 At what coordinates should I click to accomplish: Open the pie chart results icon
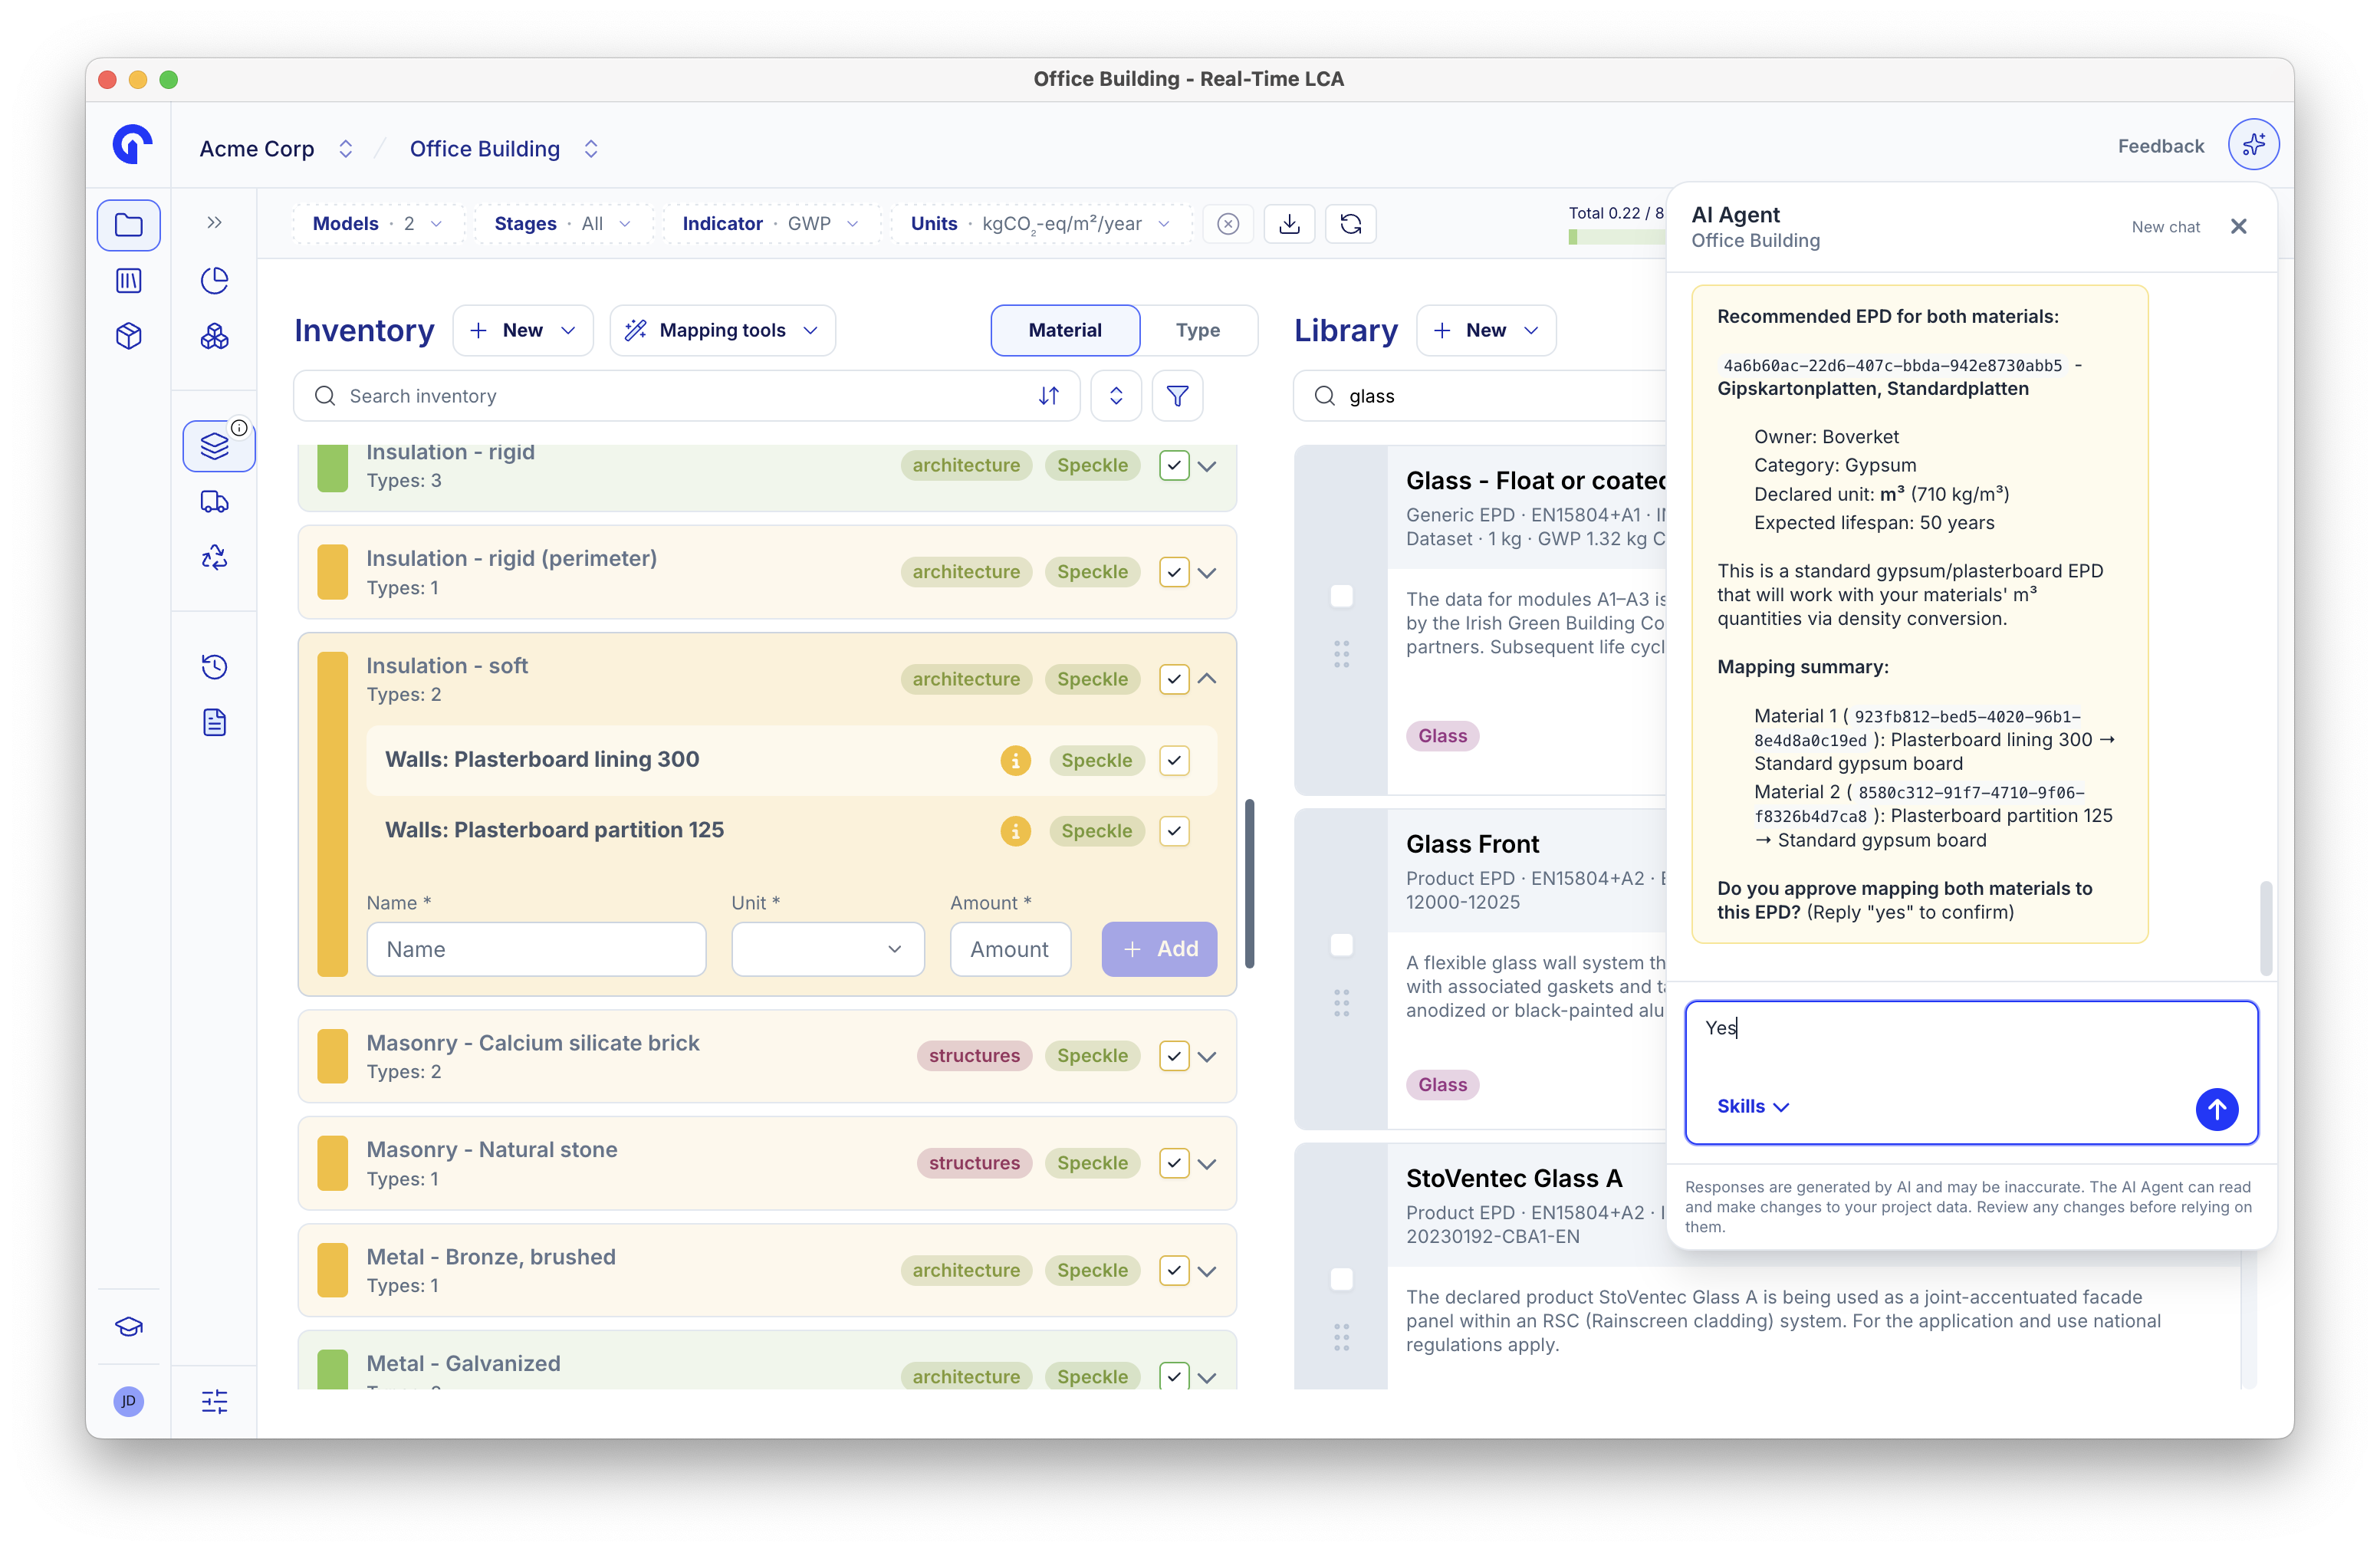coord(214,281)
